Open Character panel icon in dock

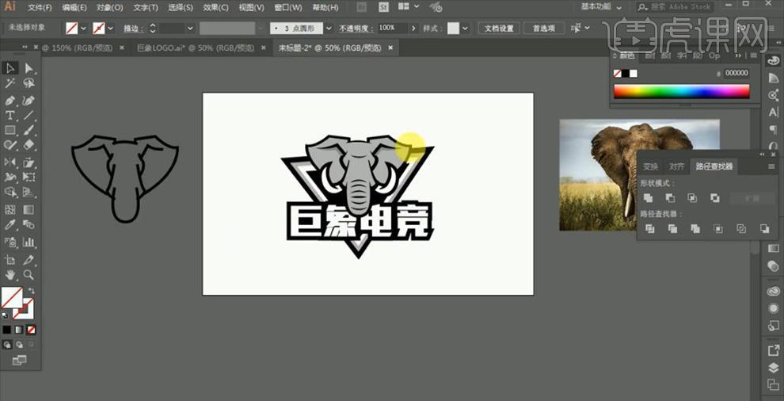[x=773, y=113]
